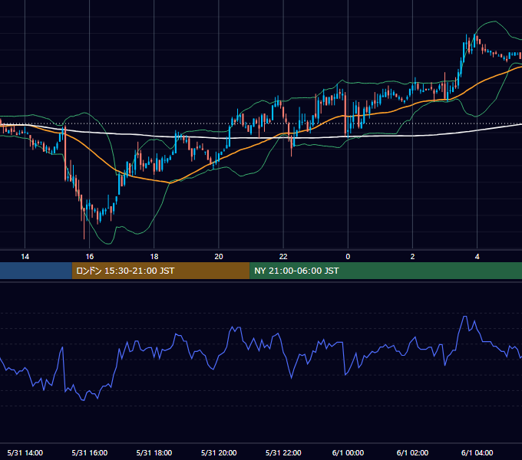Click the 6/1 00:00 time label
Screen dimensions: 522x460
click(348, 452)
